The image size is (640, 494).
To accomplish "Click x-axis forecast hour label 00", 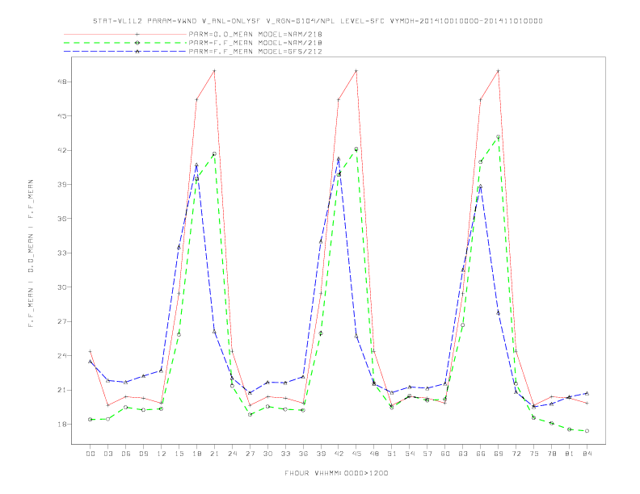I will click(x=91, y=454).
